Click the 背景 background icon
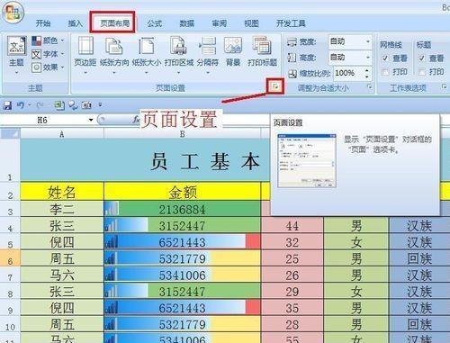The width and height of the screenshot is (450, 343). 233,51
